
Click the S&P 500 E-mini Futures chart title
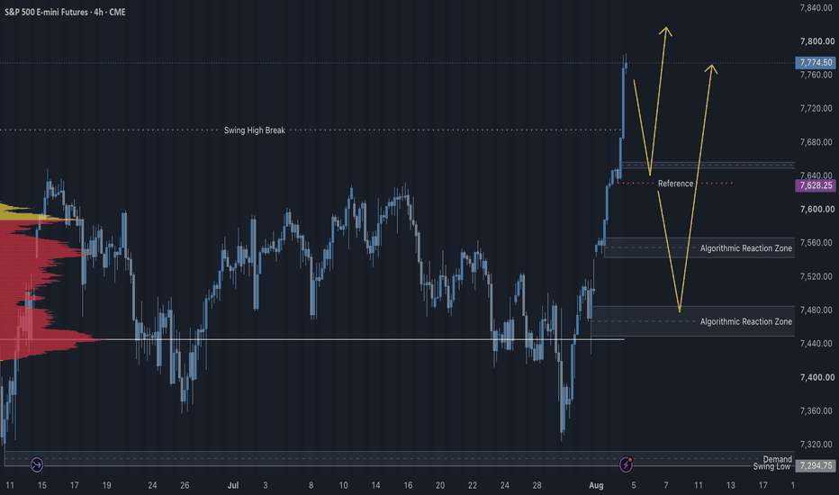66,12
